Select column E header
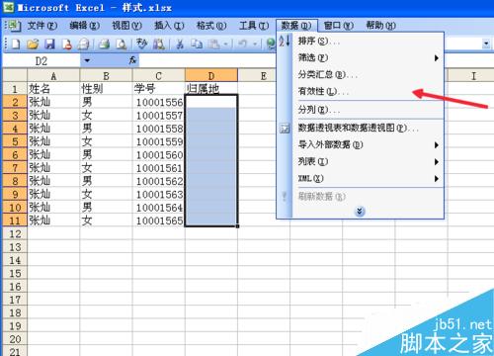This screenshot has width=494, height=356. [257, 76]
